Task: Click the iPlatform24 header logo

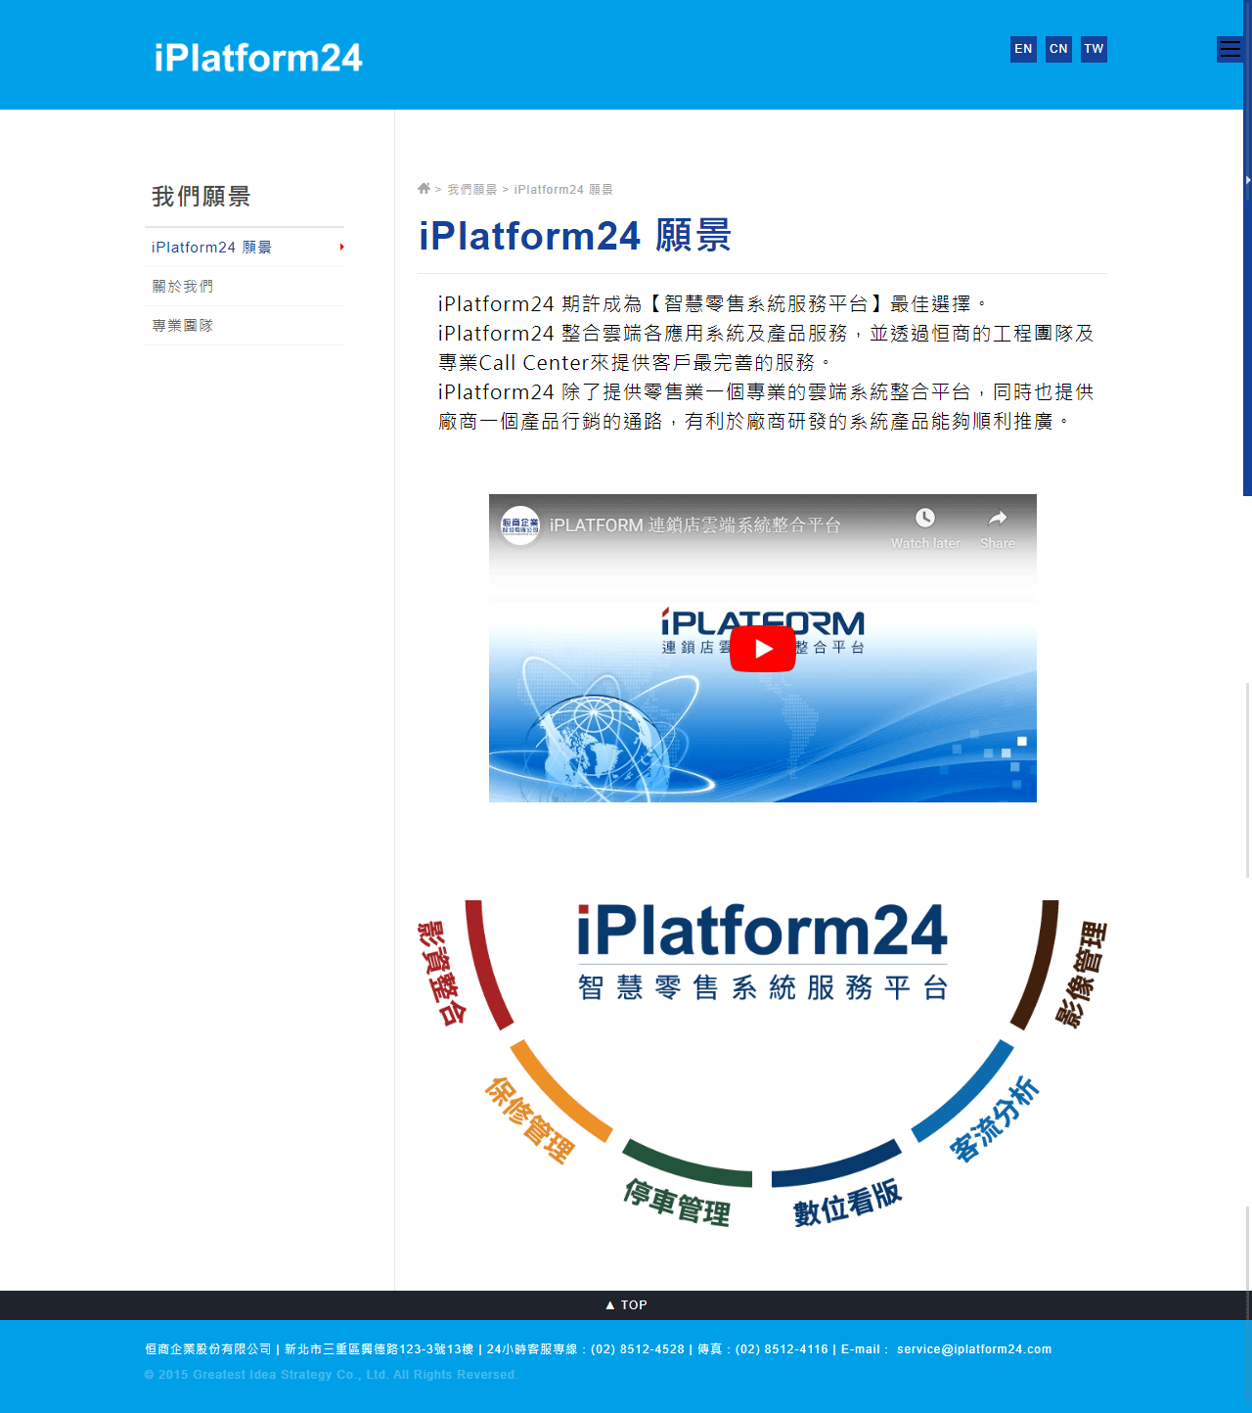Action: pyautogui.click(x=258, y=58)
